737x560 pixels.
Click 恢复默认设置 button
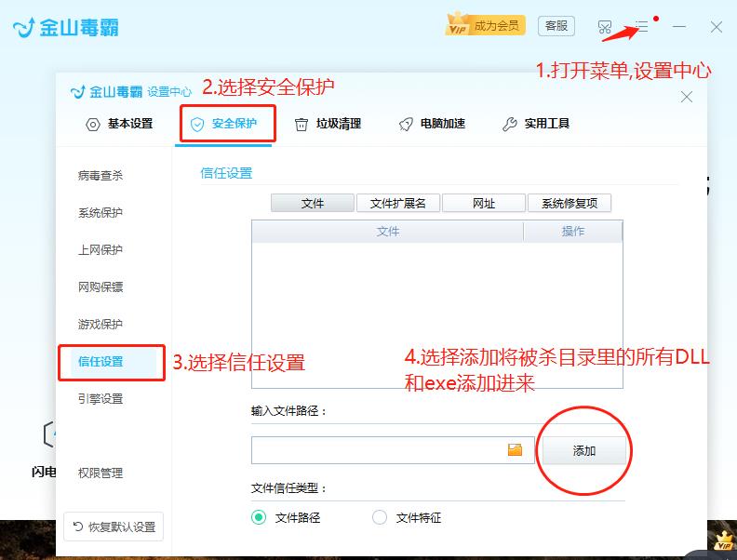[114, 527]
